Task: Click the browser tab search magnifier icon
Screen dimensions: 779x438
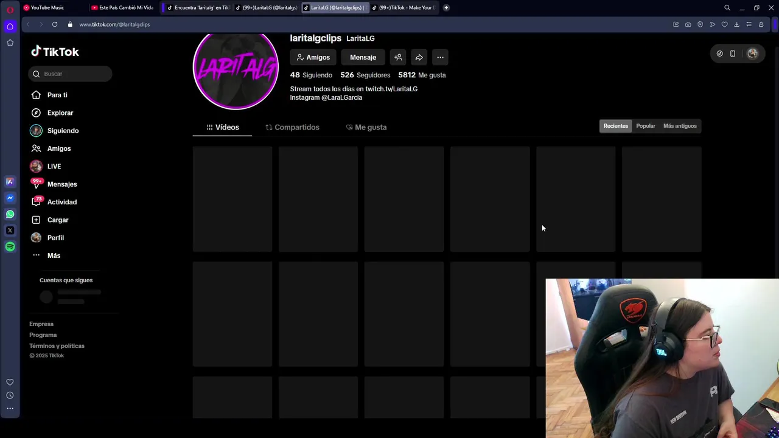Action: pos(727,7)
